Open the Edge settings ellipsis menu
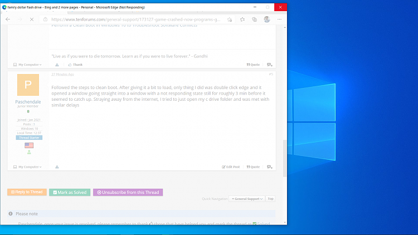The width and height of the screenshot is (418, 235). (279, 19)
